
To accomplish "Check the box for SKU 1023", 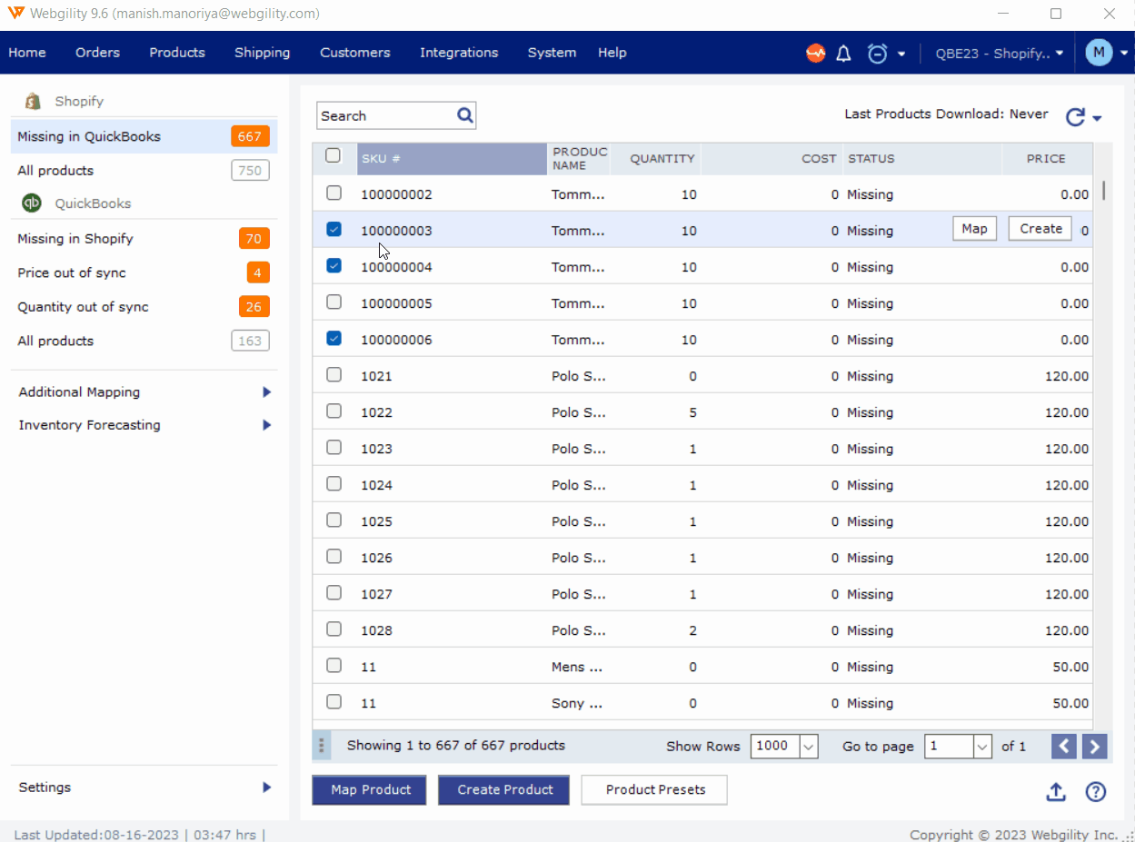I will [334, 448].
